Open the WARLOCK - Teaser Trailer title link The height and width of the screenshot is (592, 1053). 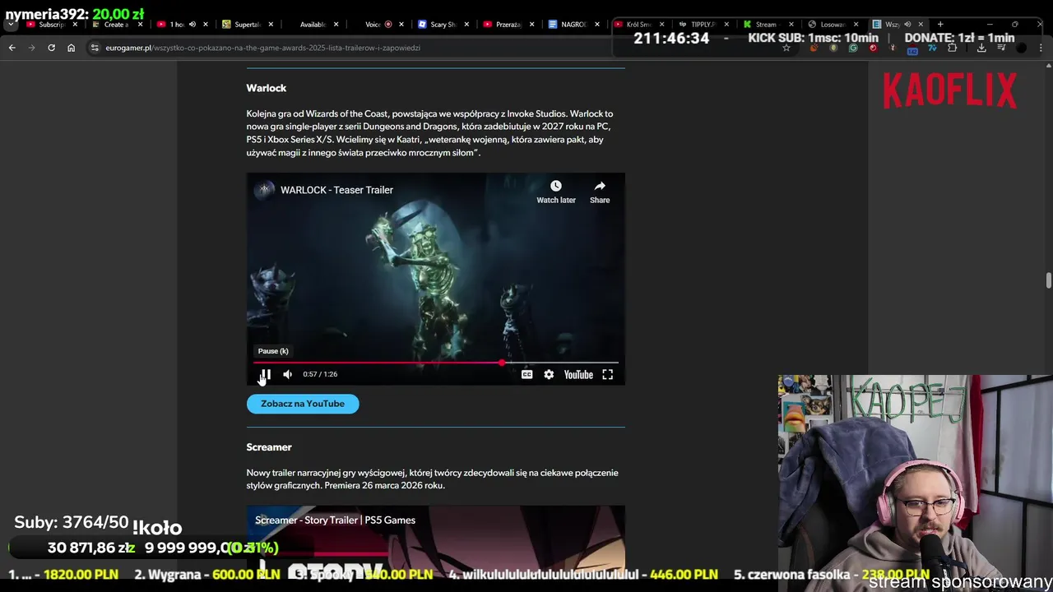(336, 190)
